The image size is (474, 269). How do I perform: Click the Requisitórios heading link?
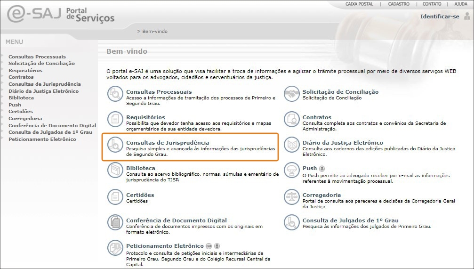145,117
